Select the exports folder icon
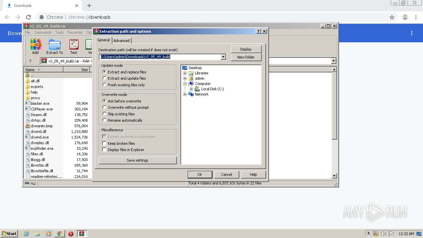The image size is (423, 238). click(x=28, y=86)
